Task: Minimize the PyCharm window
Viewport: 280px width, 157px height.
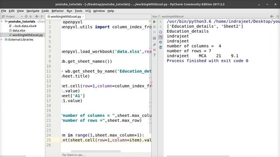Action: [x=259, y=4]
